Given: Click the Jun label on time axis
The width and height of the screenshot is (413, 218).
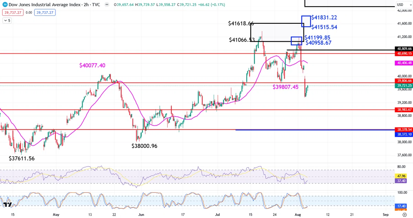Looking at the screenshot, I should [x=141, y=214].
